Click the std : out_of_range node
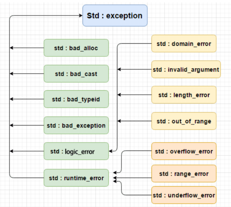 (x=184, y=121)
